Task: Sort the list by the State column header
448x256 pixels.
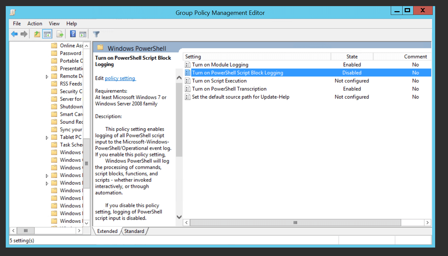Action: point(352,57)
